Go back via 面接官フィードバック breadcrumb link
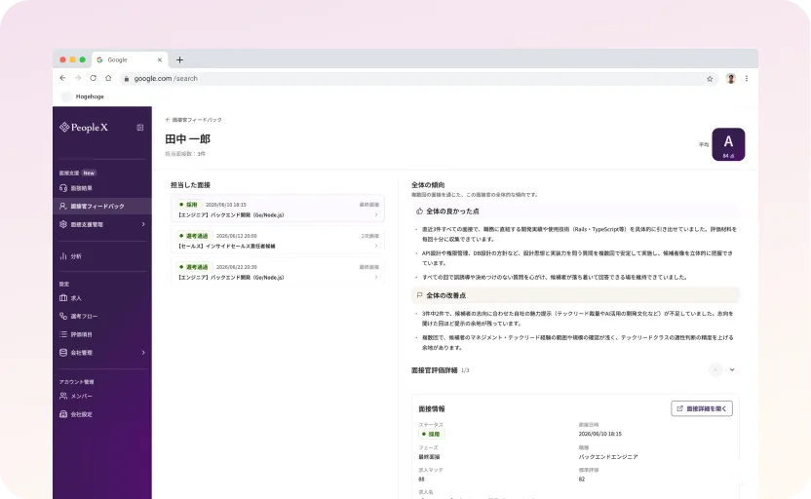This screenshot has width=811, height=499. point(193,120)
